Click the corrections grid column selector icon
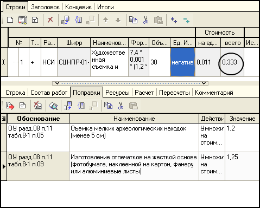This screenshot has width=260, height=208. tap(4, 119)
